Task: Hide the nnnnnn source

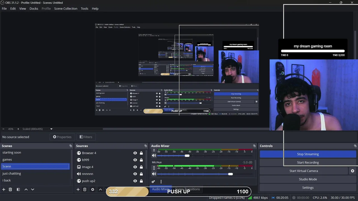Action: pyautogui.click(x=135, y=174)
